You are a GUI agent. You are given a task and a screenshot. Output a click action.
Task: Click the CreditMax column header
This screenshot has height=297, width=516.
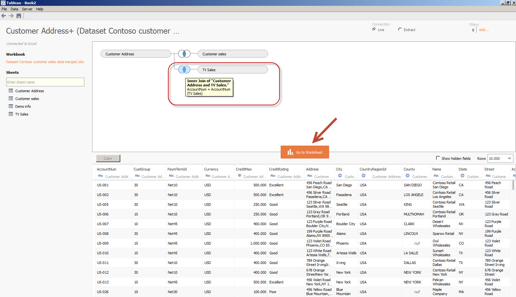tap(244, 169)
